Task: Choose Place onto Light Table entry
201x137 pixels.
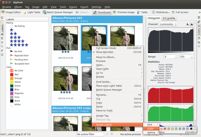Action: pos(118,86)
